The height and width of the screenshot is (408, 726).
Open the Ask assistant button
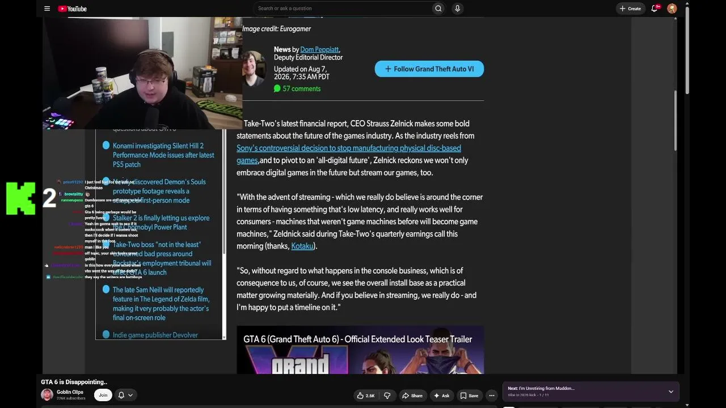point(441,396)
